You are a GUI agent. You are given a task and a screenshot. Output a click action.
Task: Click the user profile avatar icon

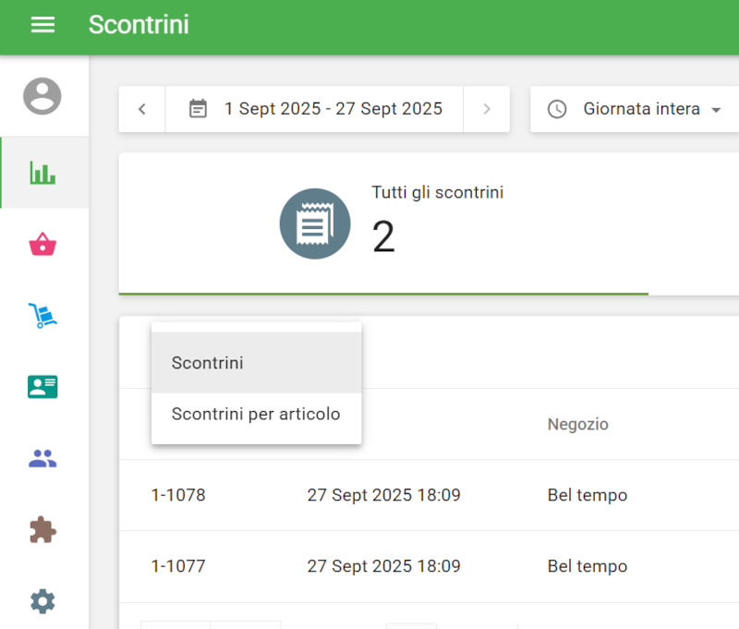point(43,96)
